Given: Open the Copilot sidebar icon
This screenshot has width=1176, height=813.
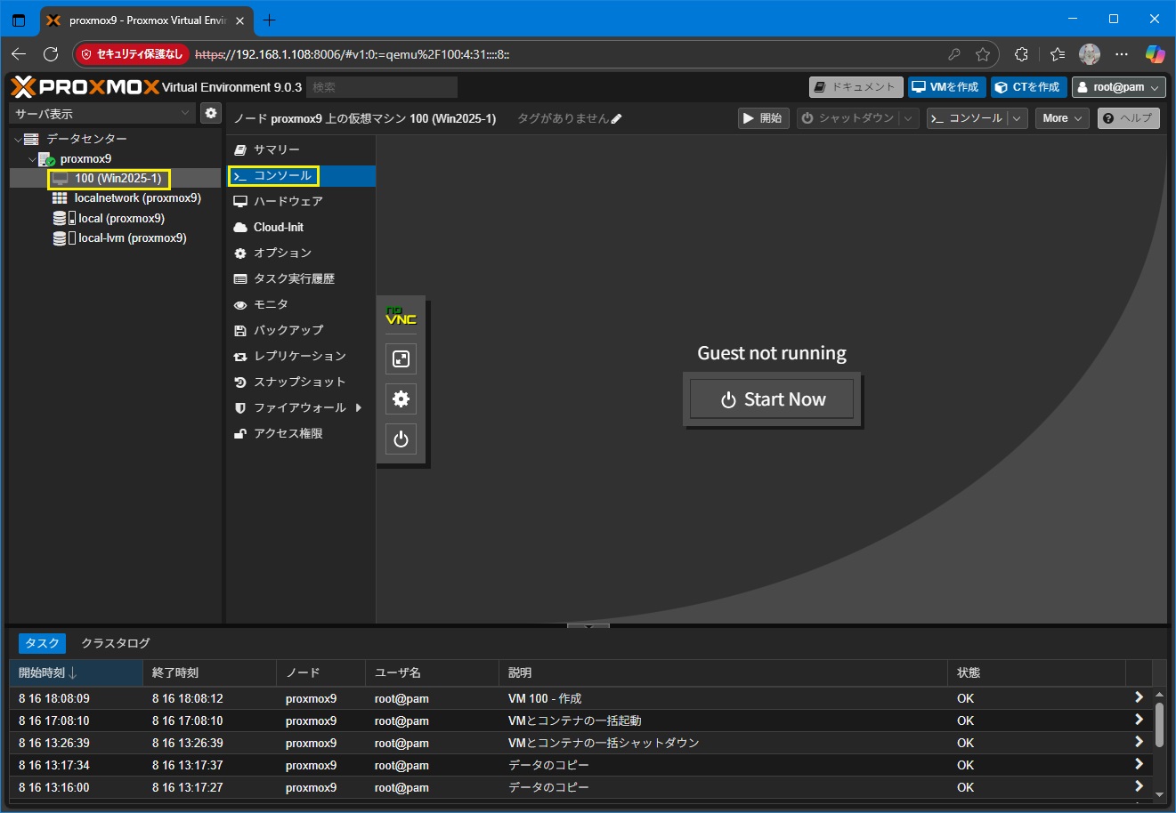Looking at the screenshot, I should tap(1155, 54).
